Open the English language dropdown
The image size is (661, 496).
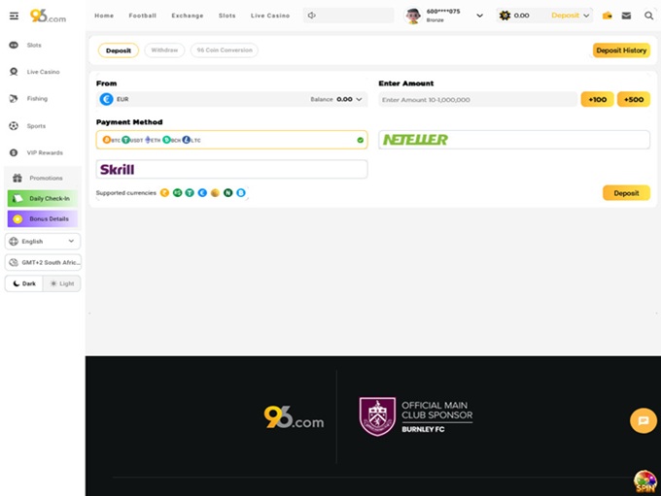(43, 242)
